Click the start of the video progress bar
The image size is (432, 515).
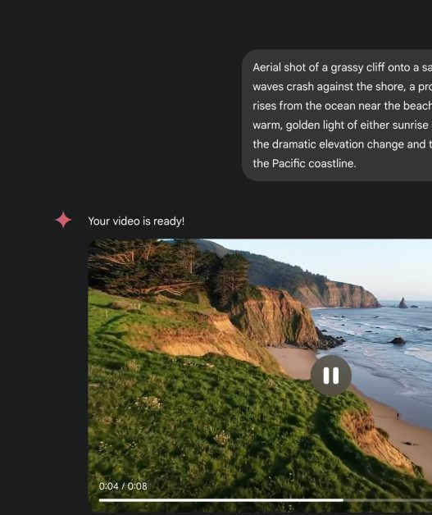tap(101, 500)
